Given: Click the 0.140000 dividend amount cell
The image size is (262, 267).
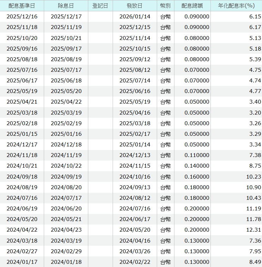Looking at the screenshot, I should pyautogui.click(x=197, y=166).
